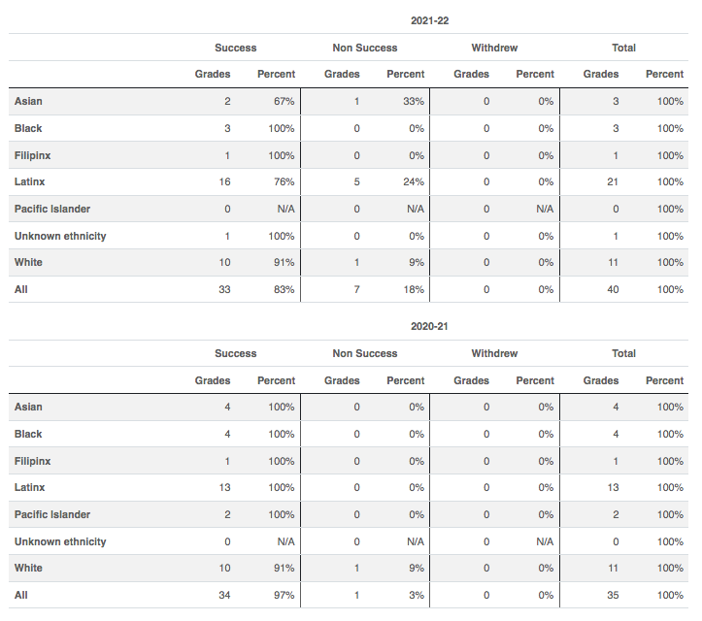
Task: Select the Latinx total grades cell showing 21
Action: 613,182
